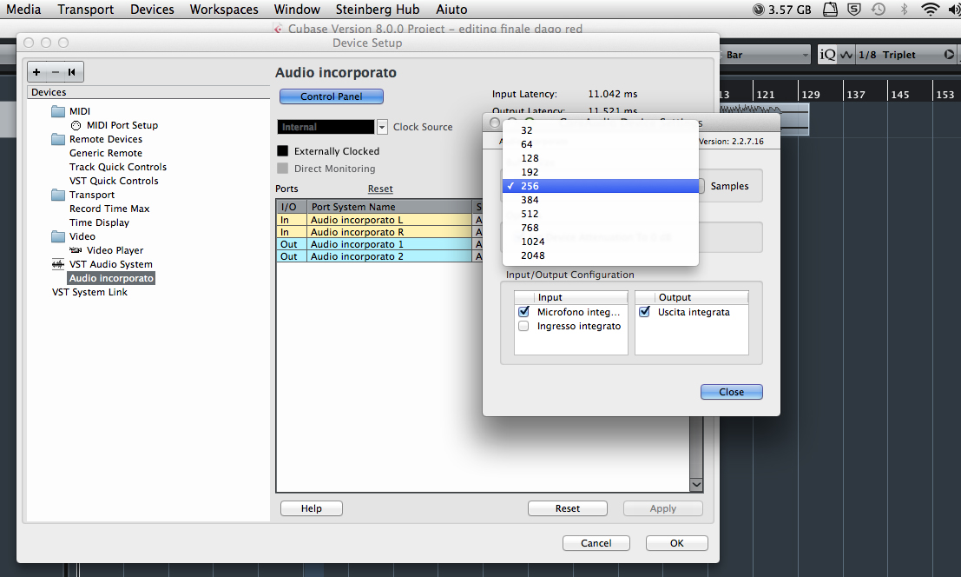Select buffer size 512

(x=601, y=214)
